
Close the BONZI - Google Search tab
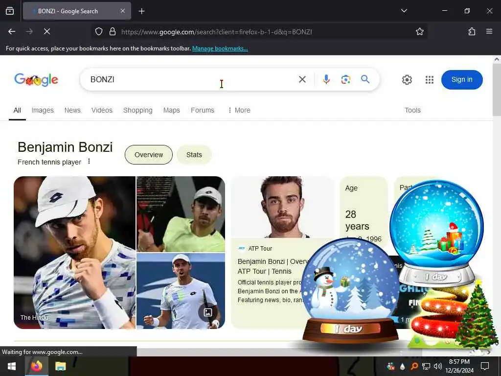coord(123,11)
